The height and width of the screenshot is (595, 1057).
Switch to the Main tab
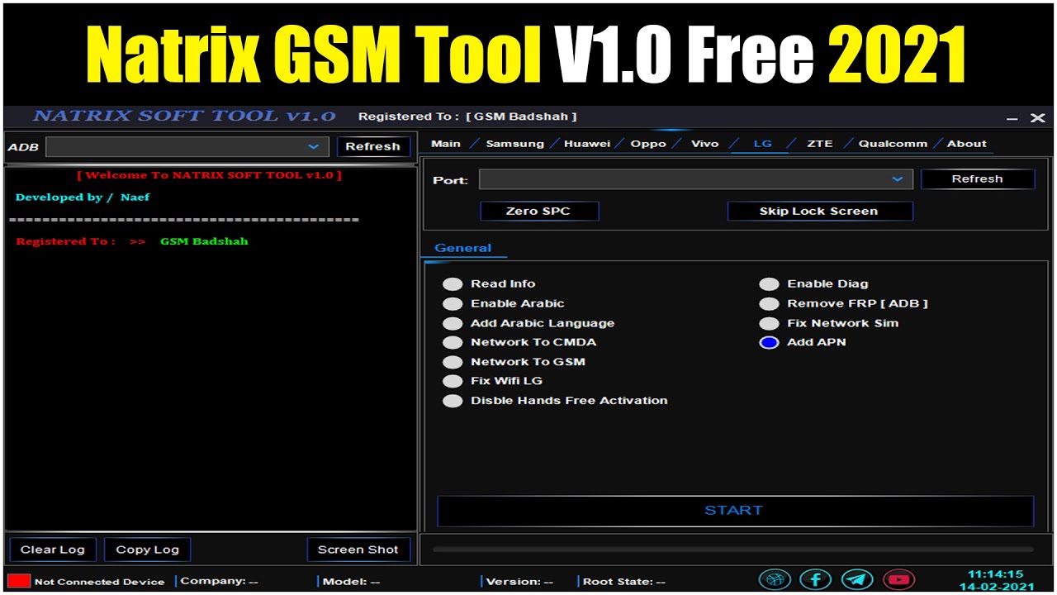pos(446,144)
